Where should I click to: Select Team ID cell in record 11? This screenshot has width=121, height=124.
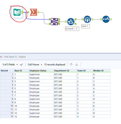(84, 109)
